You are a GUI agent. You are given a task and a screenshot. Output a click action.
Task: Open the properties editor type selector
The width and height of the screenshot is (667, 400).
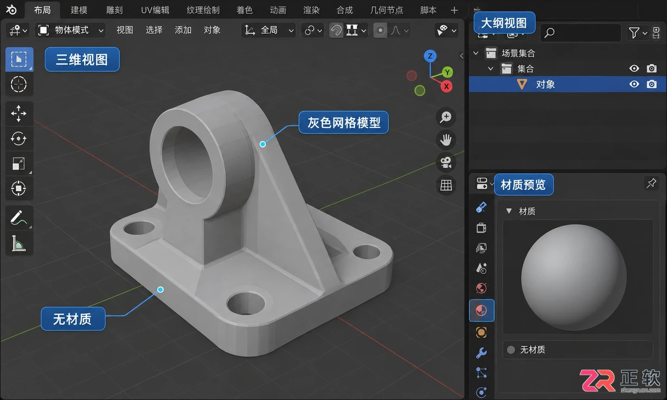tap(484, 183)
